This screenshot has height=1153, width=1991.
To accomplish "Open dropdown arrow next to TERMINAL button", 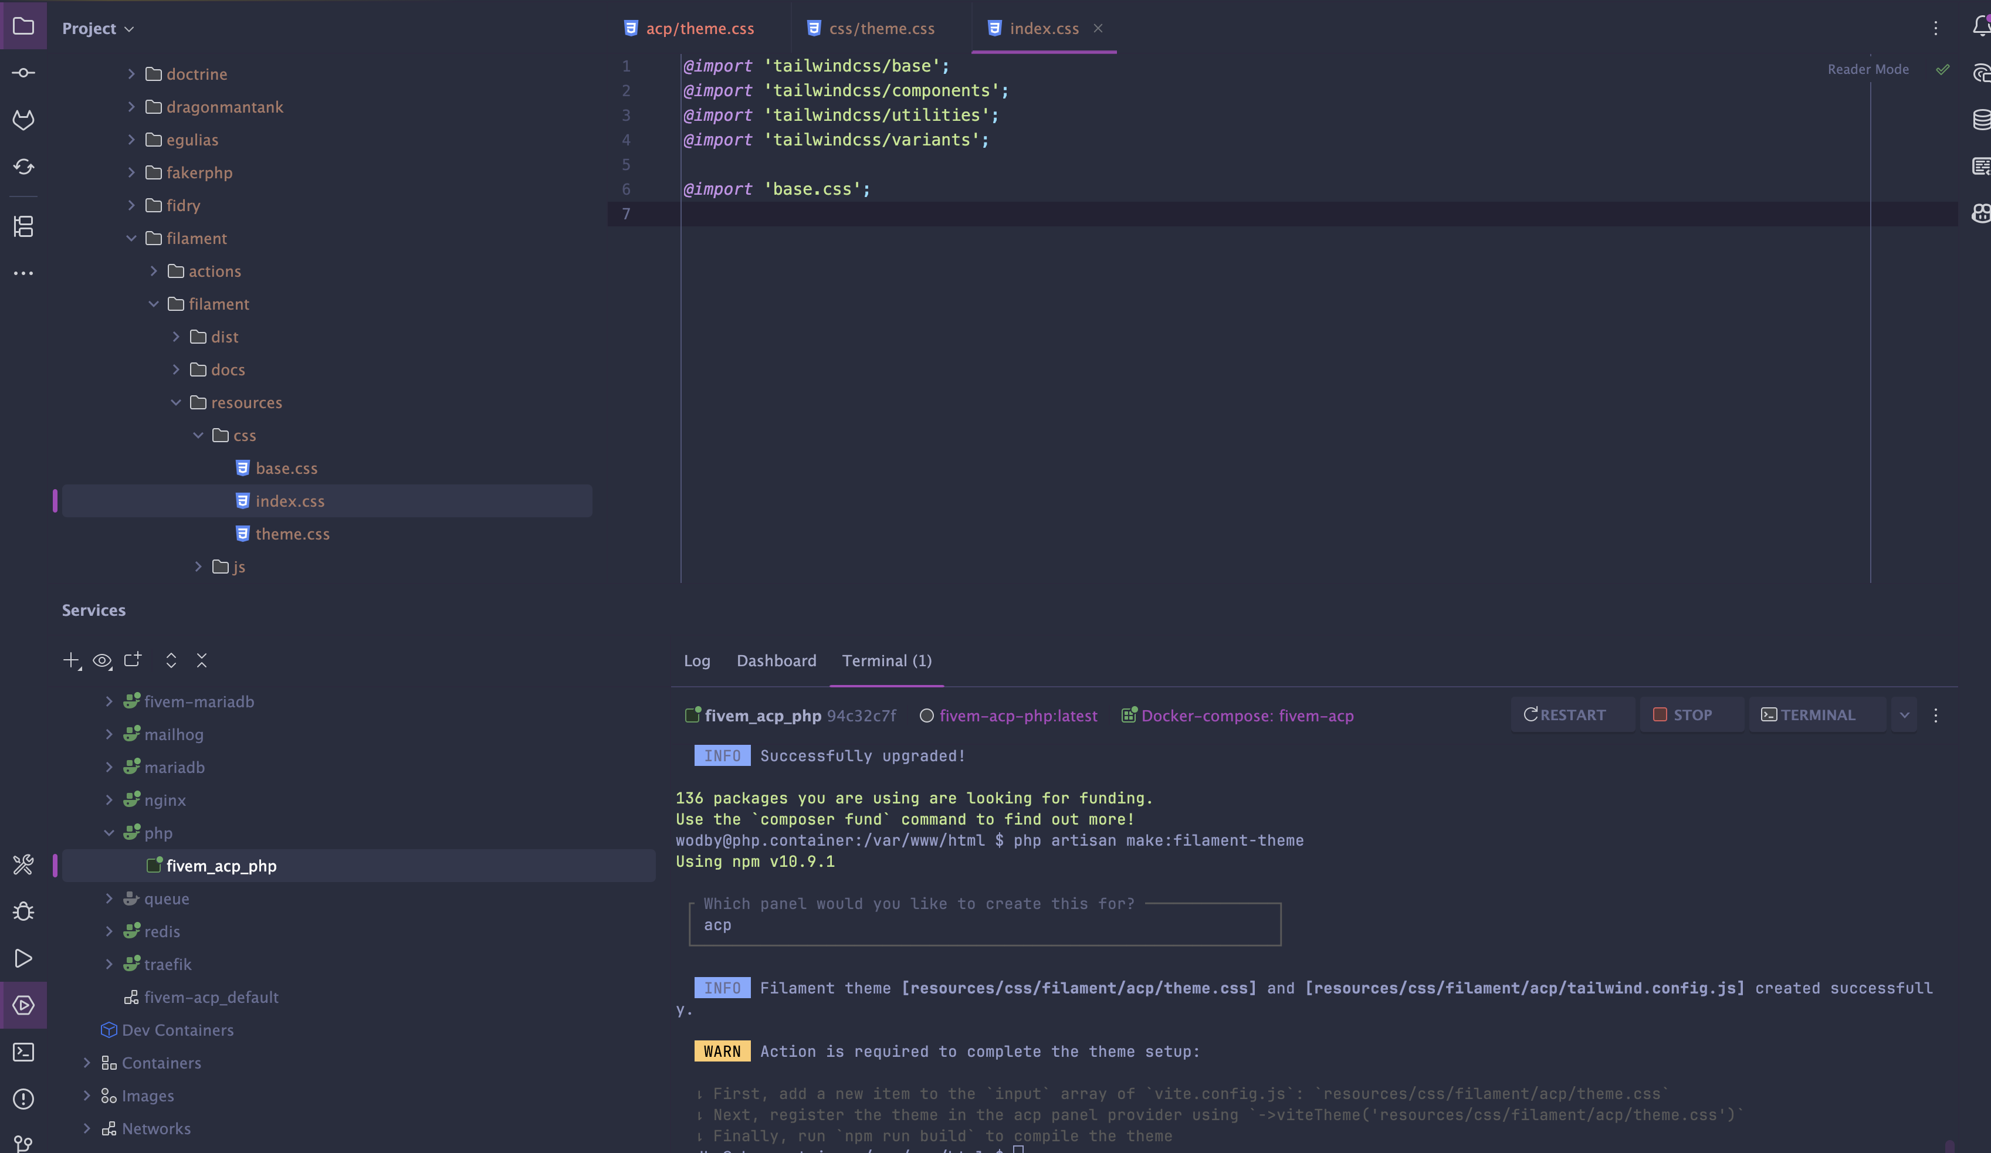I will coord(1904,715).
